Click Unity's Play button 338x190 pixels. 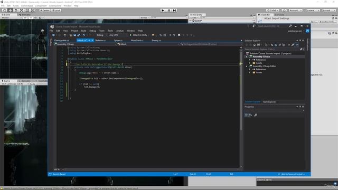163,10
